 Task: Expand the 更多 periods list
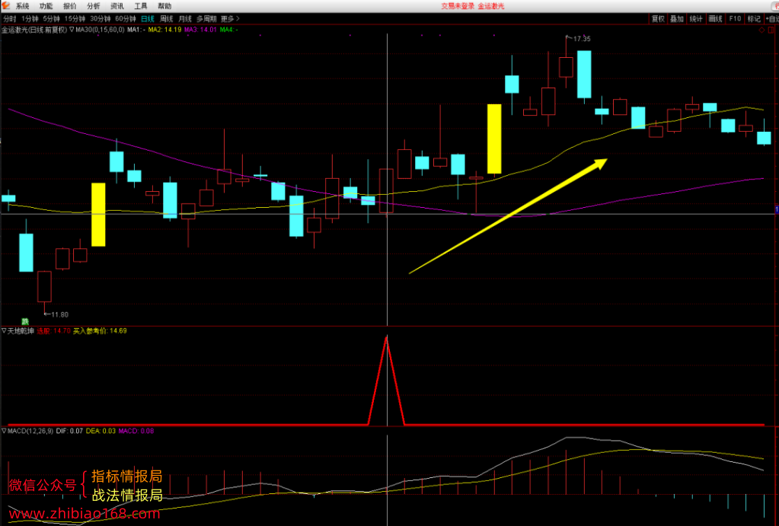click(230, 19)
